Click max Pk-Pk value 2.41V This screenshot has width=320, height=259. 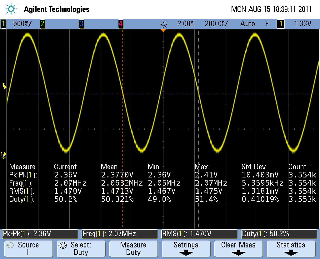(206, 175)
